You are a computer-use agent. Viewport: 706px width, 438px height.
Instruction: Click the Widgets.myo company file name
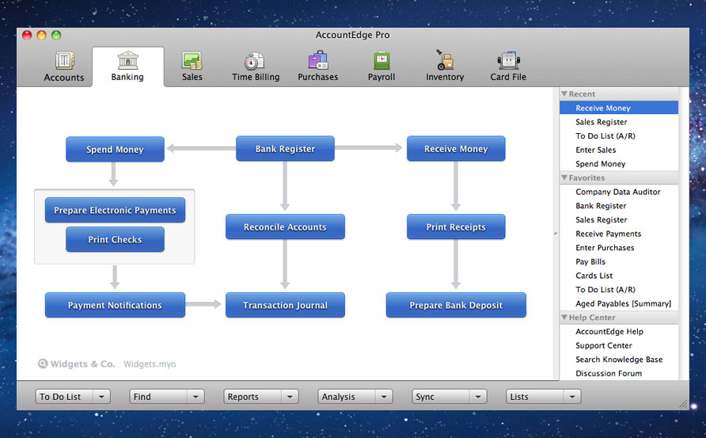tap(150, 364)
